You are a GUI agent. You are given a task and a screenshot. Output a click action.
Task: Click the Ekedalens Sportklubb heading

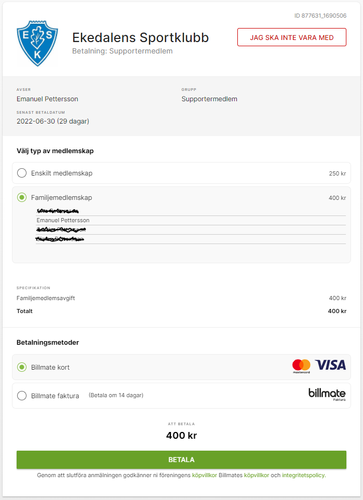[x=140, y=37]
